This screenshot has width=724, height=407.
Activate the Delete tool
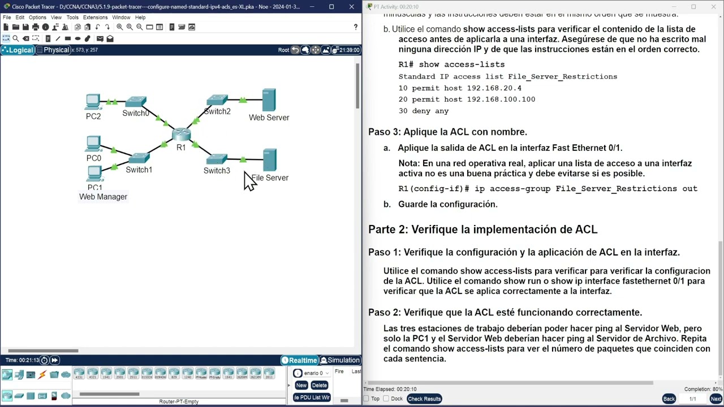[26, 38]
